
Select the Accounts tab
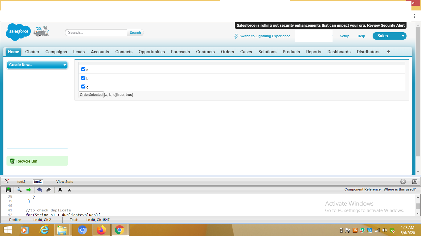[100, 52]
